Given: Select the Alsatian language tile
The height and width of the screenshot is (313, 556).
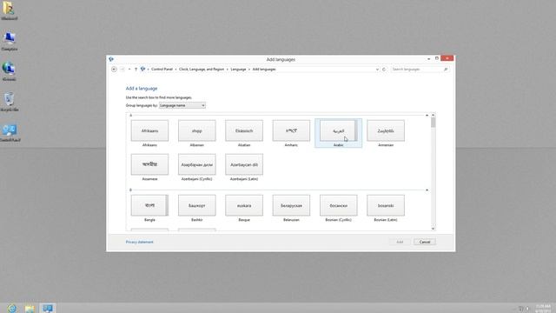Looking at the screenshot, I should 244,133.
